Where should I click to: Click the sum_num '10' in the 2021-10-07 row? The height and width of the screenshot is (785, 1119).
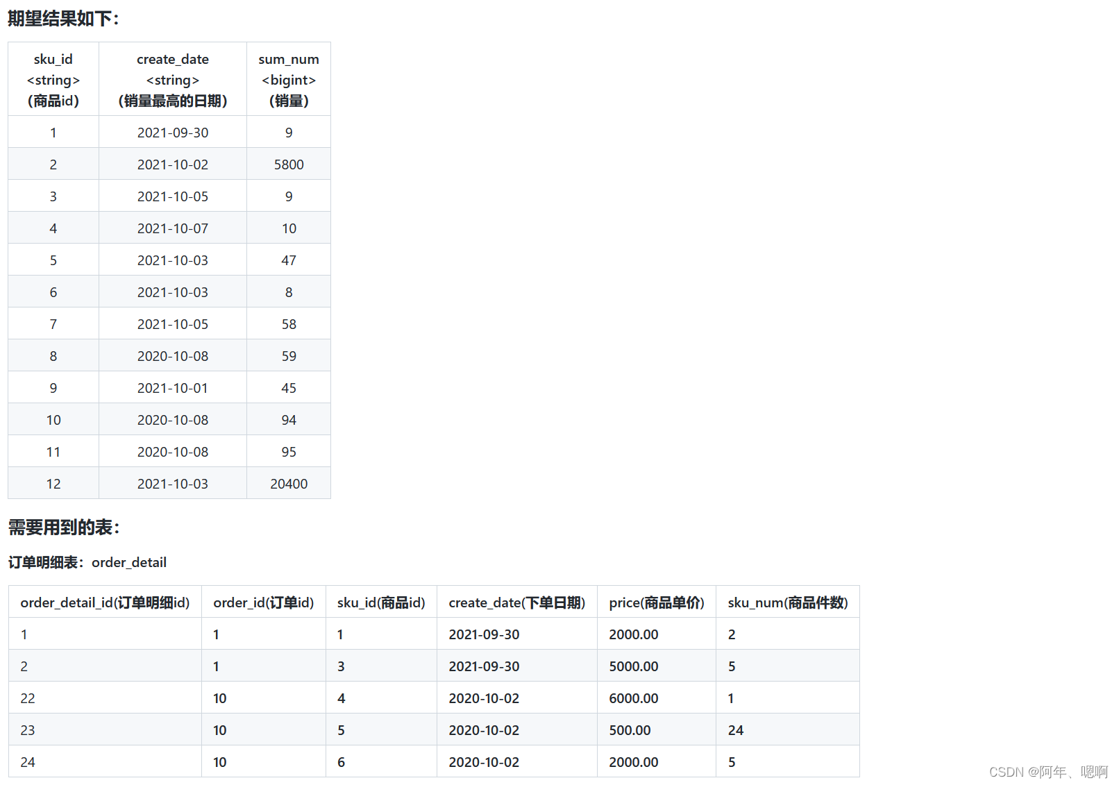(x=289, y=228)
